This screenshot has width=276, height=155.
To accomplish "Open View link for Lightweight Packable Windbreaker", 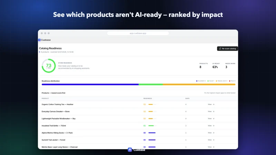I will [211, 118].
